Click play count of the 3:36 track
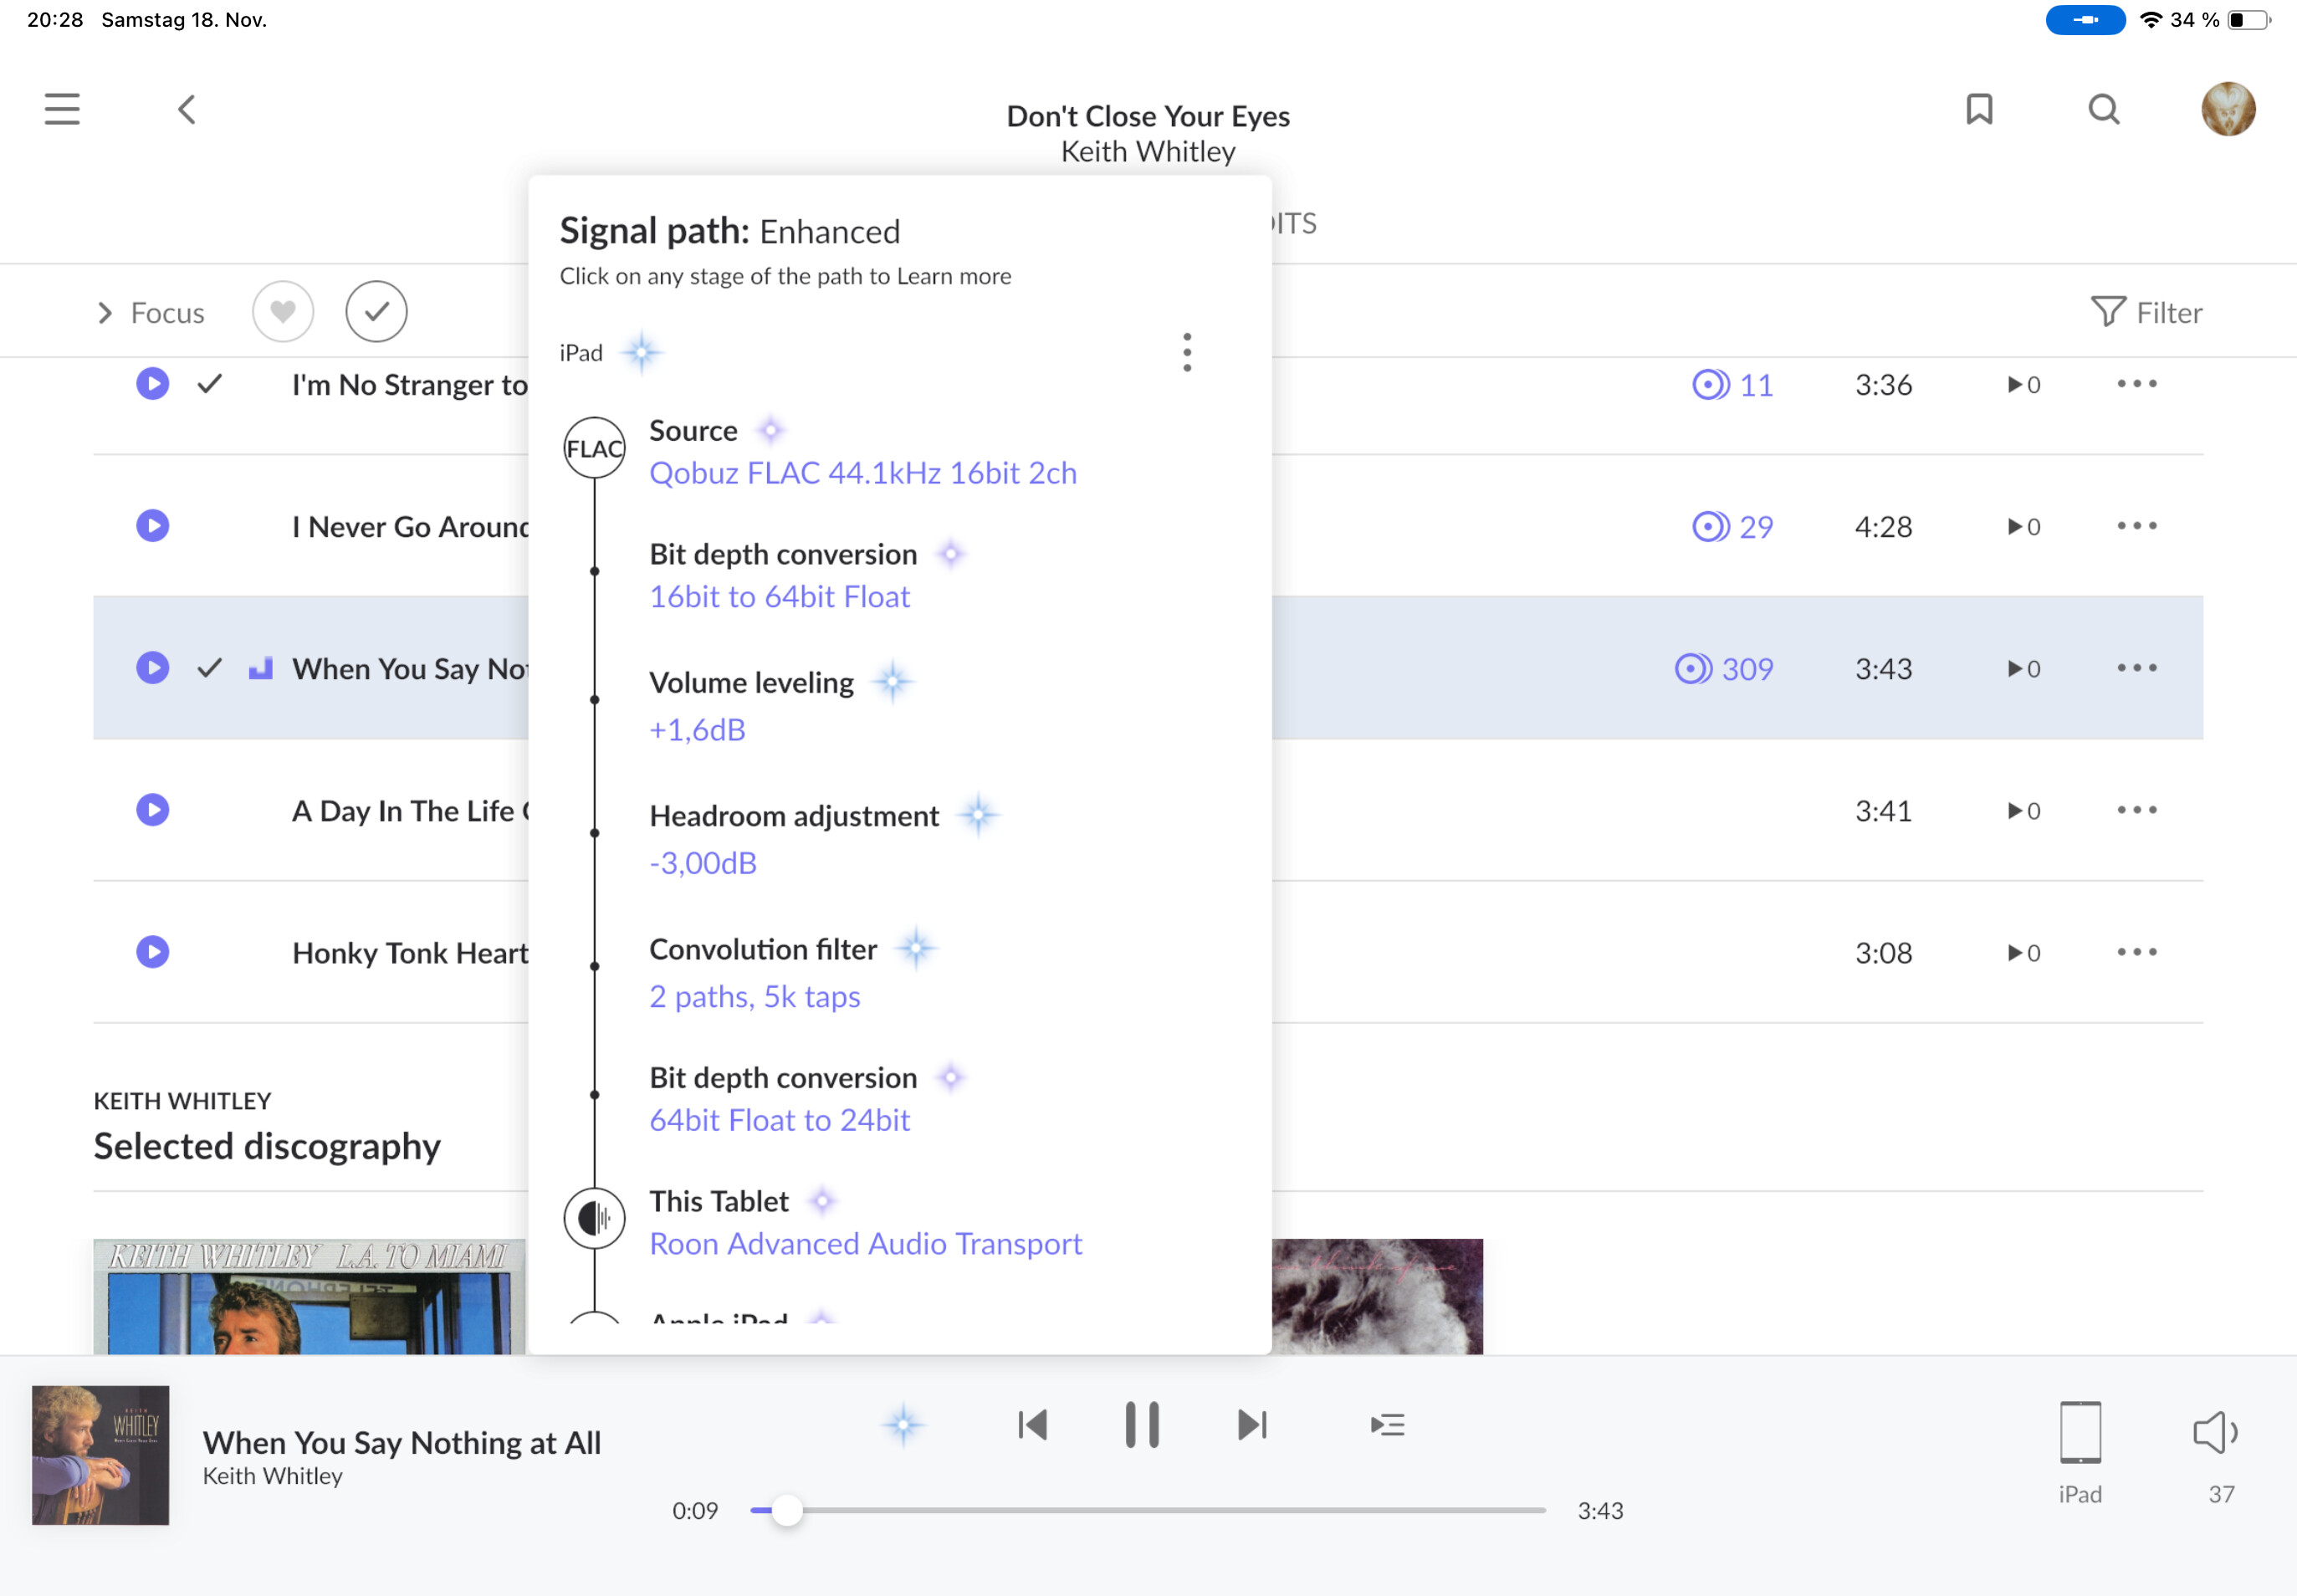The image size is (2297, 1596). [x=2024, y=385]
